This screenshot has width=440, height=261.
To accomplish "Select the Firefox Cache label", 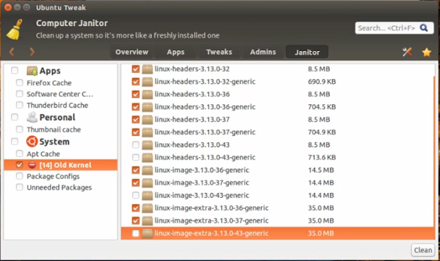I will [x=49, y=83].
